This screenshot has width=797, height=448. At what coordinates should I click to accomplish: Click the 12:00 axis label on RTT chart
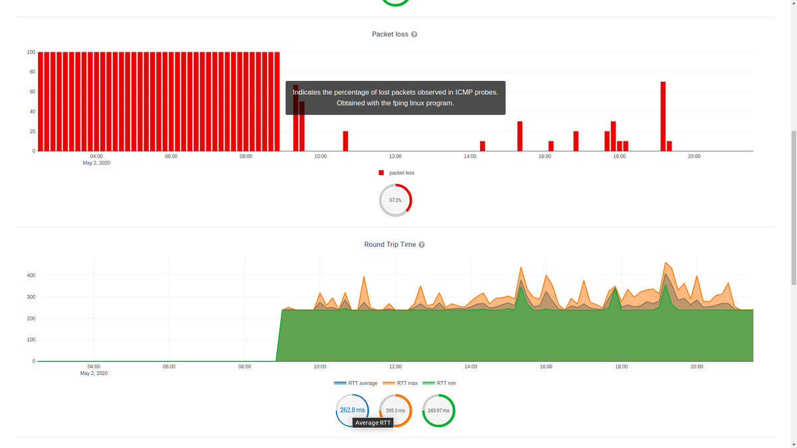click(x=395, y=366)
